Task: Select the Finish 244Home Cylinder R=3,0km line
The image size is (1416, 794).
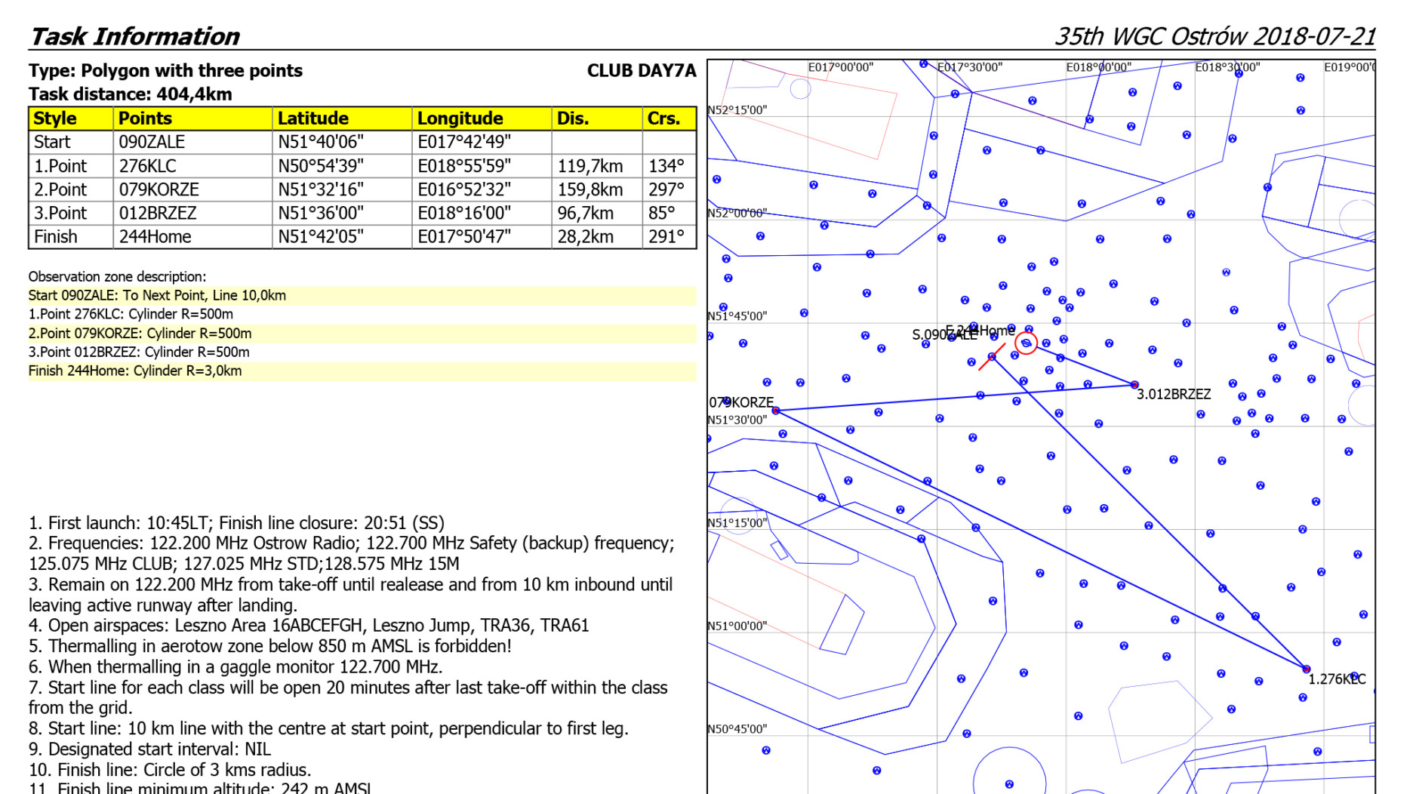Action: tap(135, 371)
